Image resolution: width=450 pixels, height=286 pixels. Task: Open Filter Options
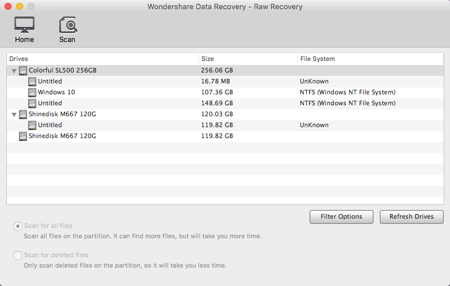pyautogui.click(x=341, y=216)
